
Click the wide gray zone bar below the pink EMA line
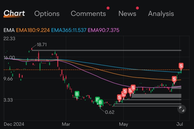[156, 96]
